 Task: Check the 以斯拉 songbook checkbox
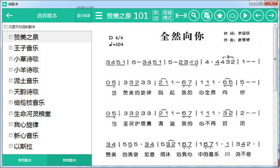coord(11,146)
